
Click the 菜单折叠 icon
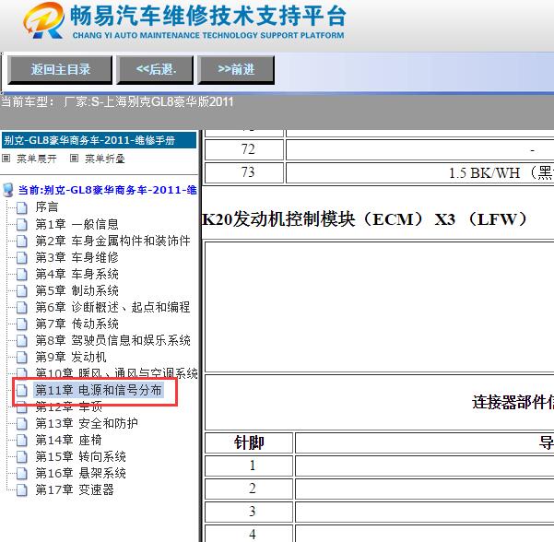click(74, 159)
